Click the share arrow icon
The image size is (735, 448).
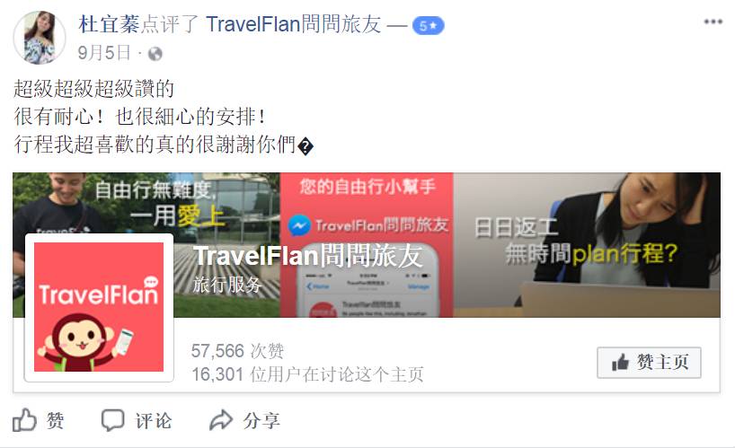click(x=221, y=420)
